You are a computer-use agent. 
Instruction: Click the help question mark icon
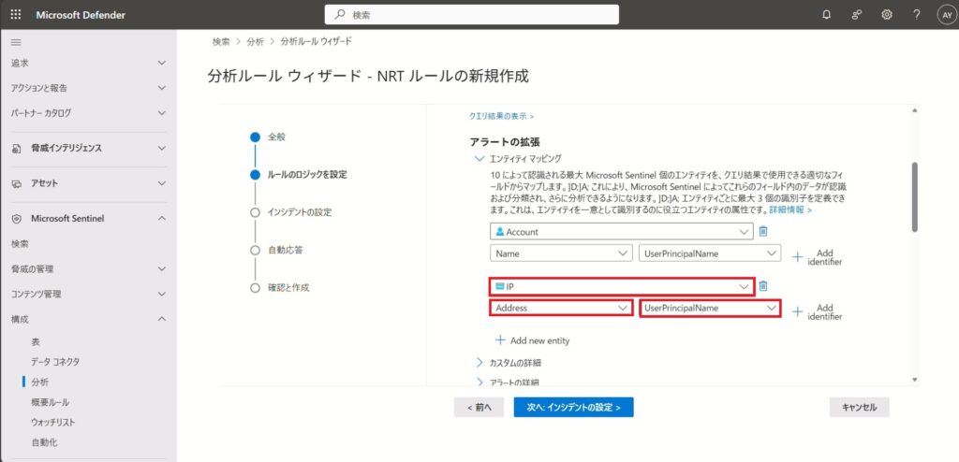[916, 15]
